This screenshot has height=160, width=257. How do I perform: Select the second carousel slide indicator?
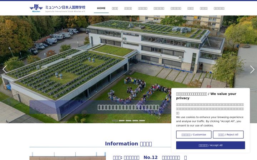click(x=122, y=121)
